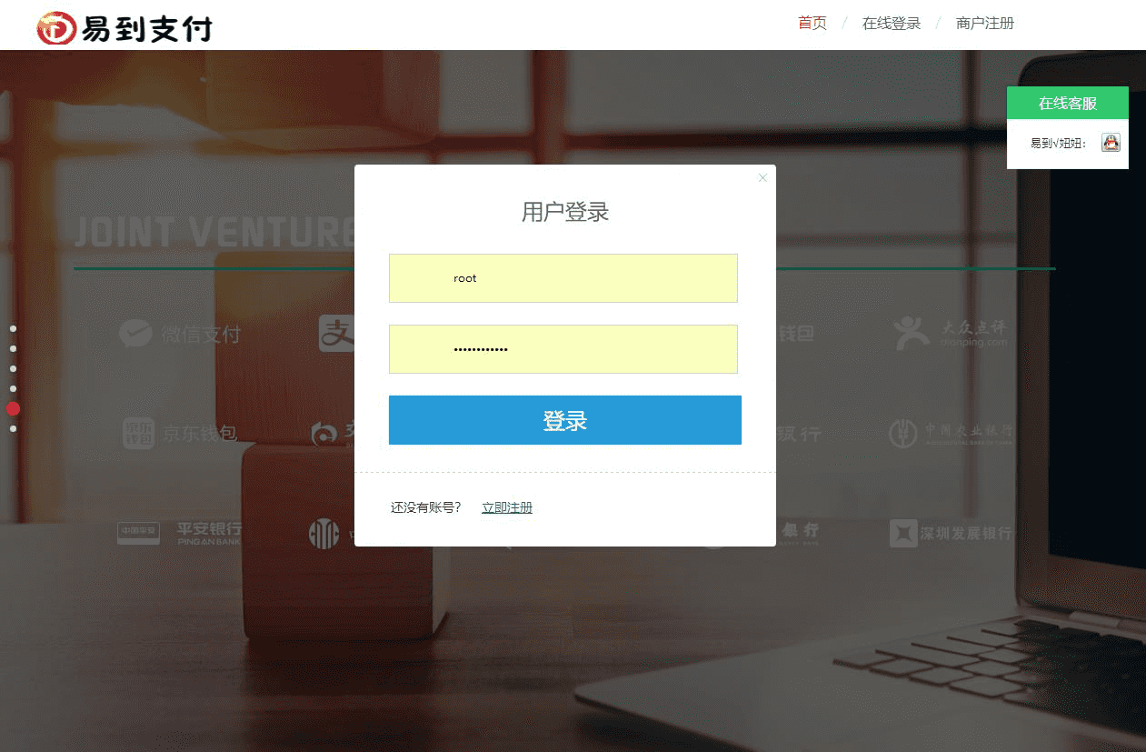The image size is (1146, 752).
Task: Click the topmost carousel indicator dot
Action: (13, 329)
